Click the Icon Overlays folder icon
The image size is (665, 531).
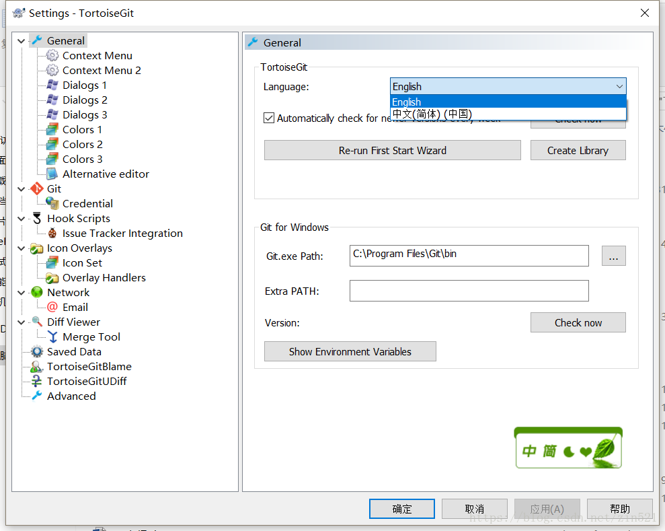(37, 248)
